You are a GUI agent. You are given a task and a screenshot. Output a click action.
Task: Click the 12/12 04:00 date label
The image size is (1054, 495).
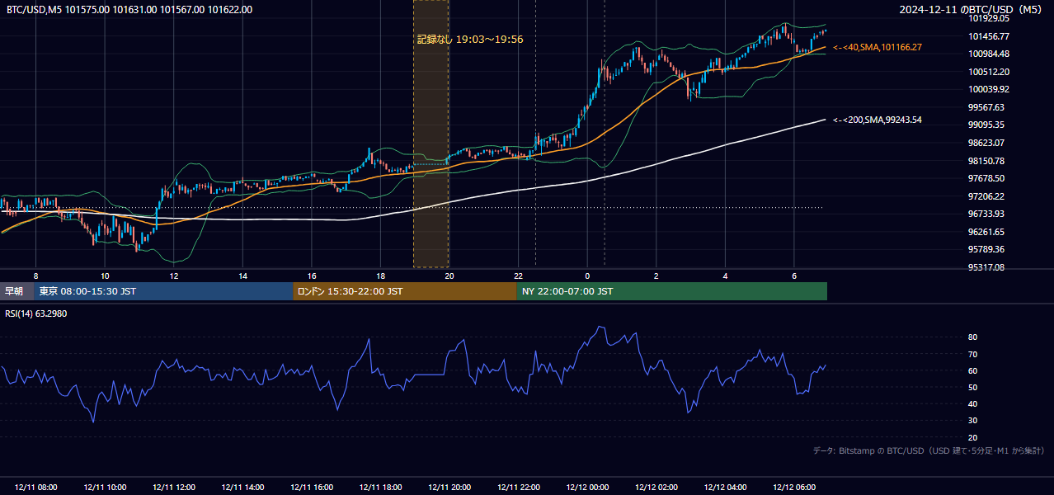click(725, 488)
